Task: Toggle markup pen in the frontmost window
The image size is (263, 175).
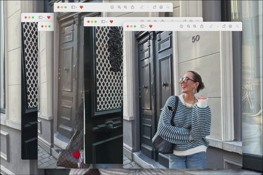Action: [211, 26]
